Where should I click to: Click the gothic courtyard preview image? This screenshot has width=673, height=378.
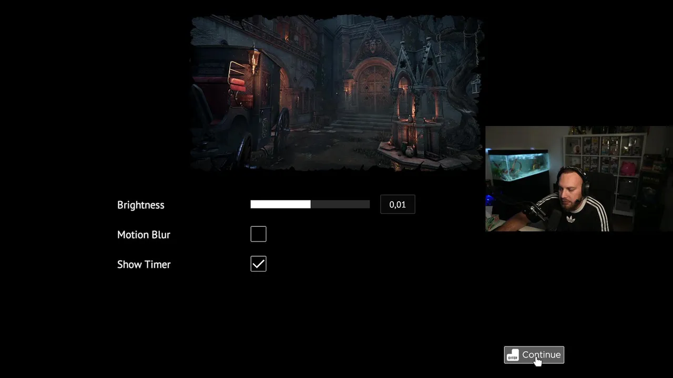[336, 93]
